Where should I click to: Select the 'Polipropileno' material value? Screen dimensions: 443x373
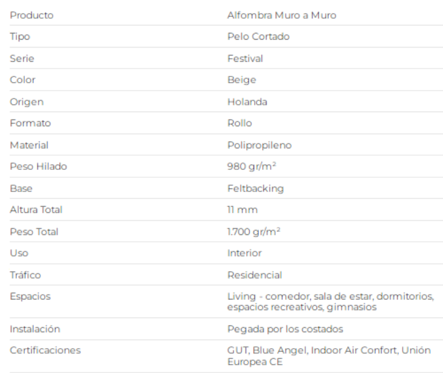pos(259,145)
